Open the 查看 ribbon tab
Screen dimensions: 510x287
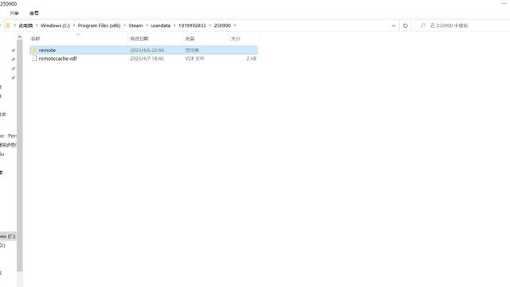tap(34, 13)
